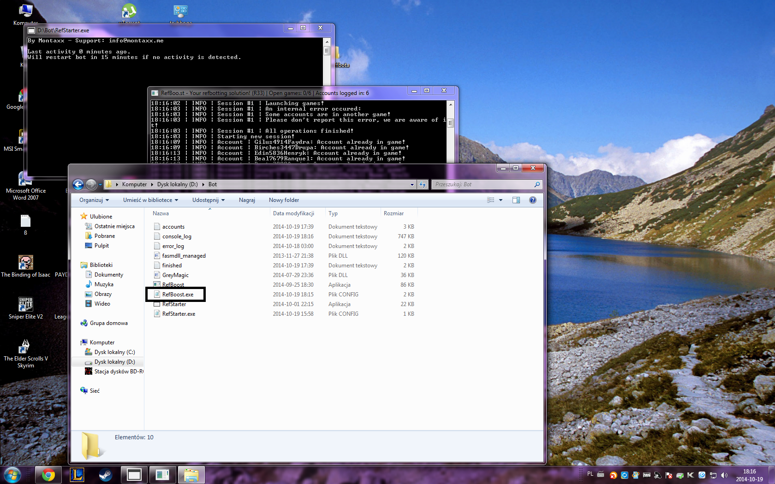Select the RefStarter.exe config file

179,314
